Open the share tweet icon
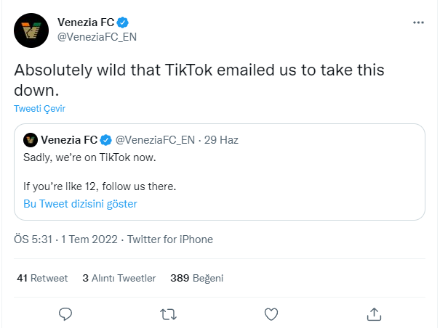This screenshot has width=448, height=328. point(375,314)
